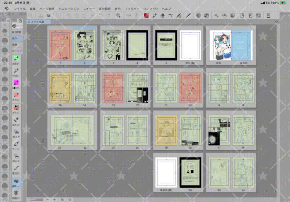
Task: Open the hamburger menu in command bar
Action: click(48, 16)
